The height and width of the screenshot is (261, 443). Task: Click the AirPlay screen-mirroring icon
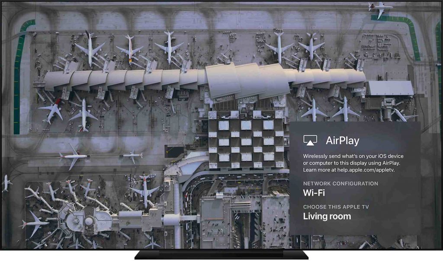[310, 140]
